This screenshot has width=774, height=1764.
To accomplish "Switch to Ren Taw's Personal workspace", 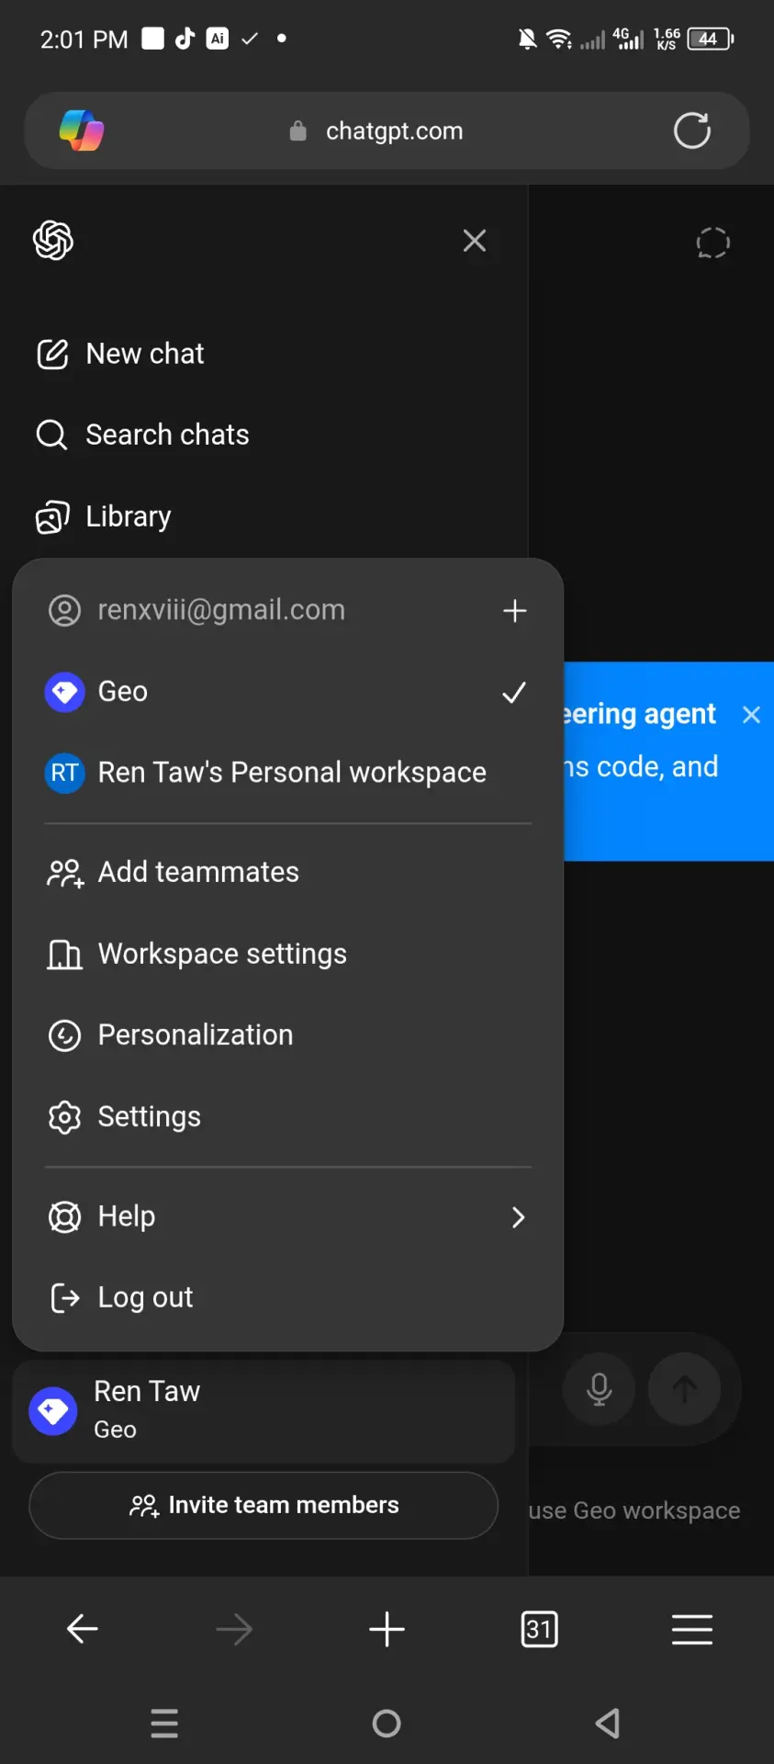I will 287,773.
